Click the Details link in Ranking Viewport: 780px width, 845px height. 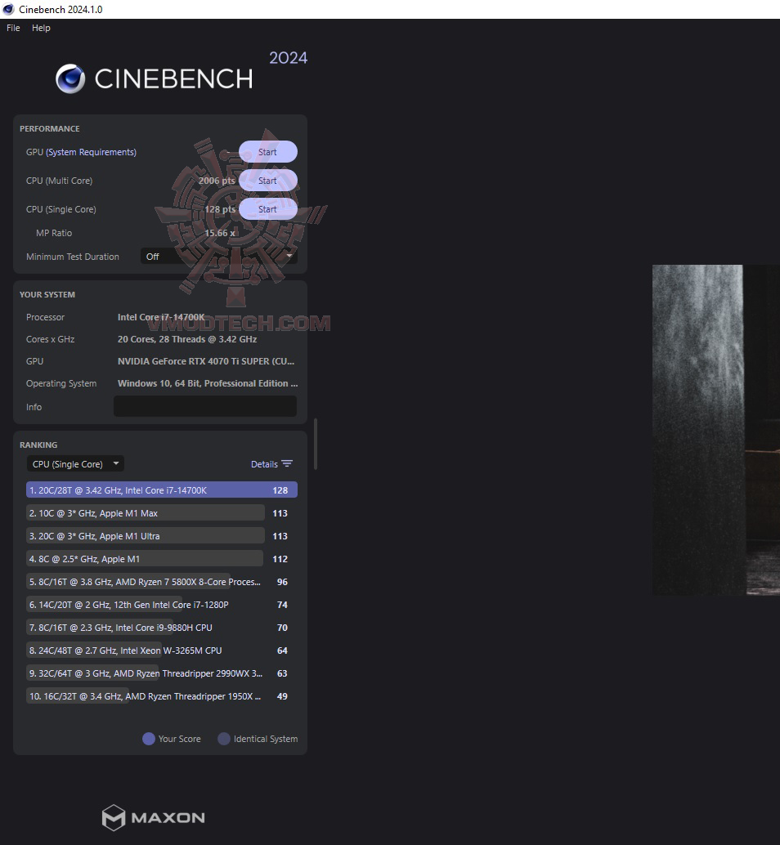[264, 464]
